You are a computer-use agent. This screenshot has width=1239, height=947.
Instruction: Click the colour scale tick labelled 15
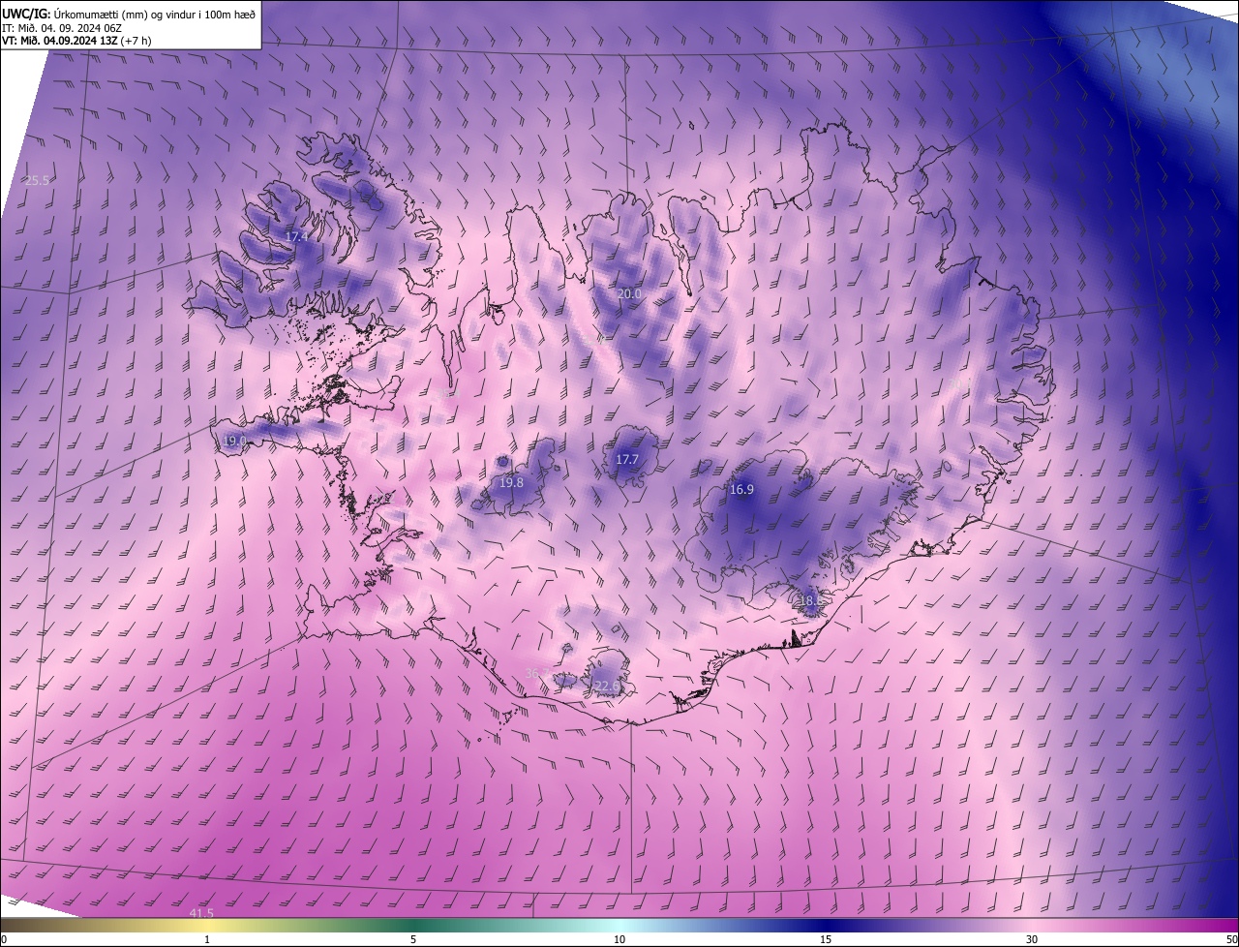pos(826,939)
